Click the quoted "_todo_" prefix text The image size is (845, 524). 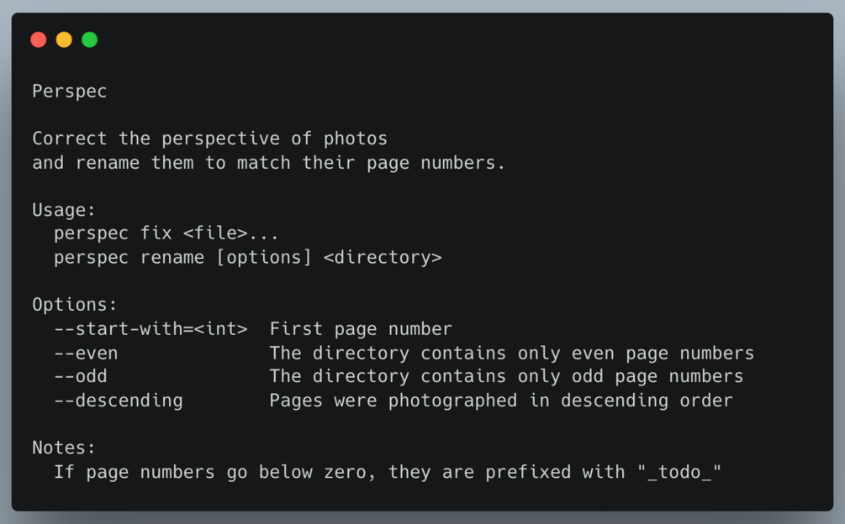(679, 472)
